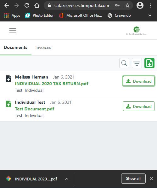157x188 pixels.
Task: Click the green file icon beside Individual Test
Action: pos(8,104)
